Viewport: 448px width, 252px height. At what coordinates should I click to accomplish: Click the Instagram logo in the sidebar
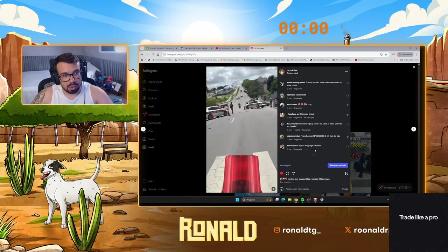click(x=150, y=71)
